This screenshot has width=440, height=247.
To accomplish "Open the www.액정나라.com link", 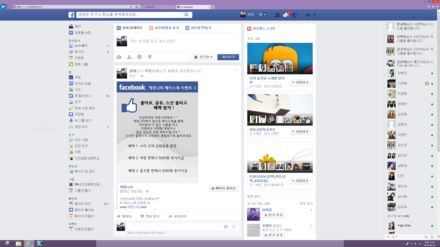I will point(133,207).
